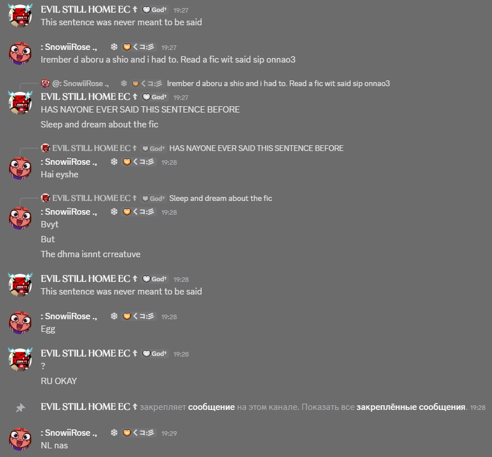The height and width of the screenshot is (457, 492).
Task: Click username SnowiiRose on 'Hai eyshe' message
Action: pos(69,162)
